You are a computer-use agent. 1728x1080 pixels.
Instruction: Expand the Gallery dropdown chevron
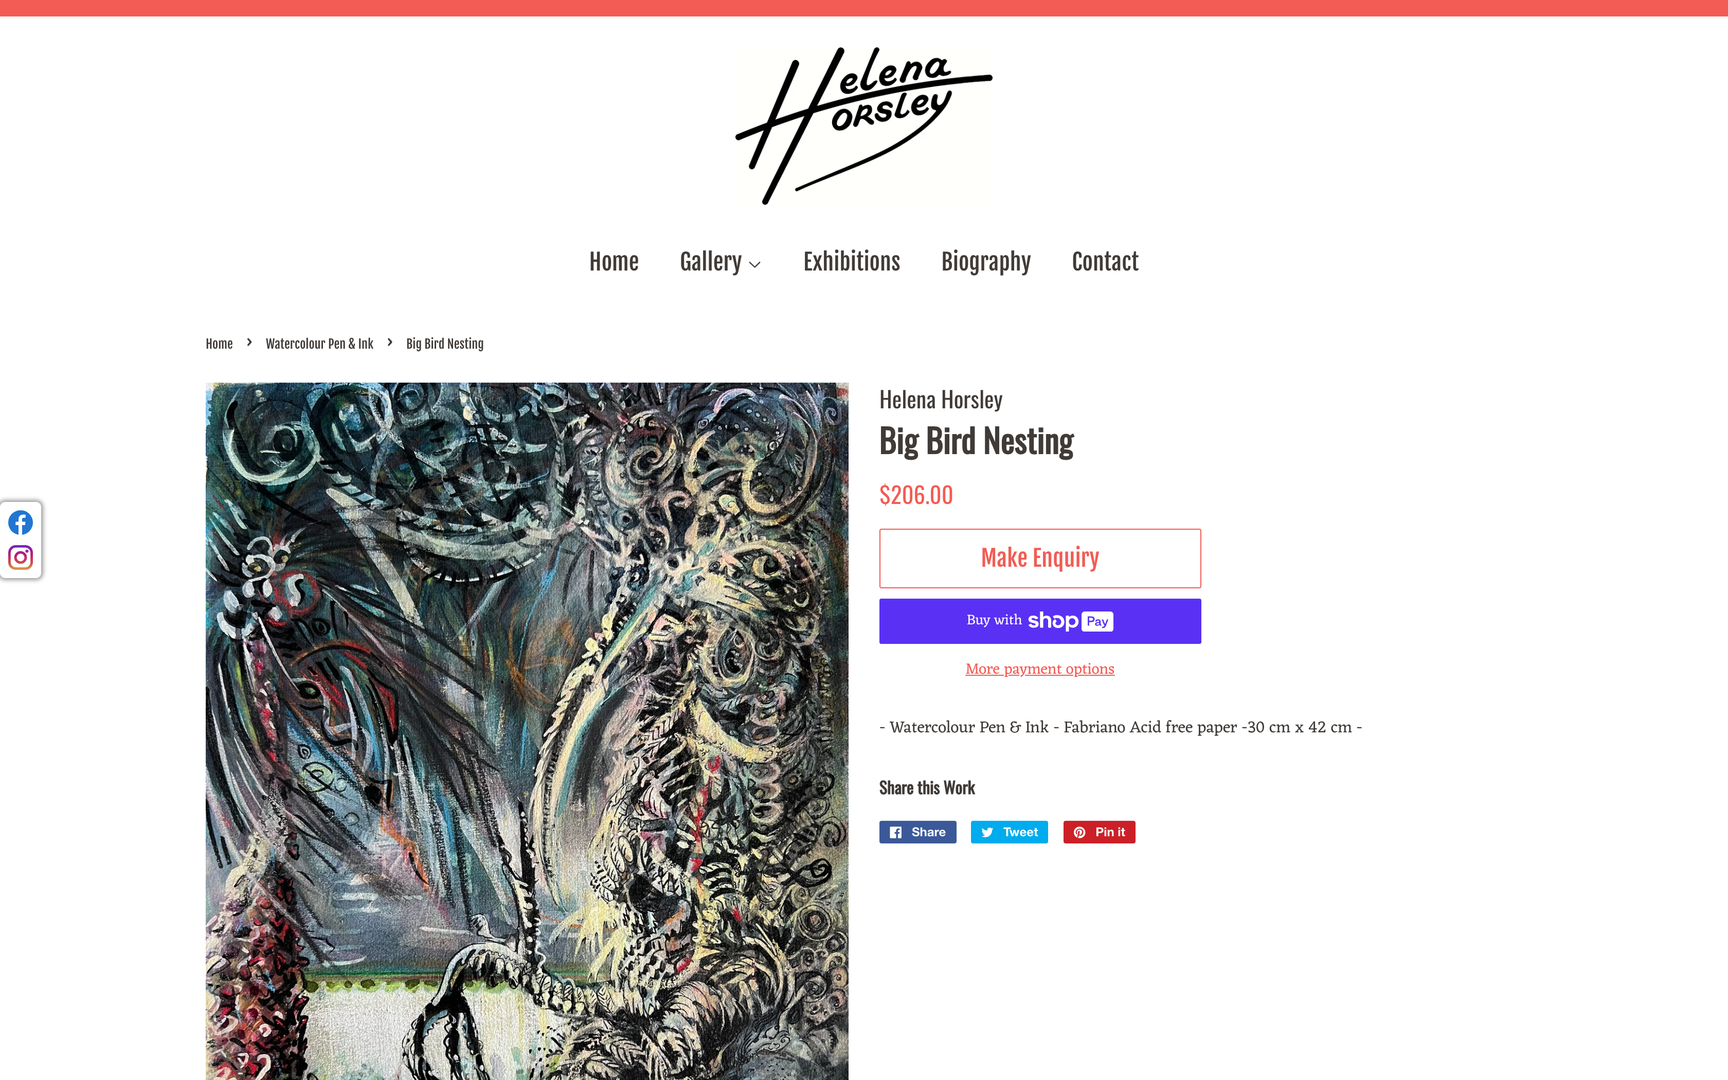(x=755, y=264)
